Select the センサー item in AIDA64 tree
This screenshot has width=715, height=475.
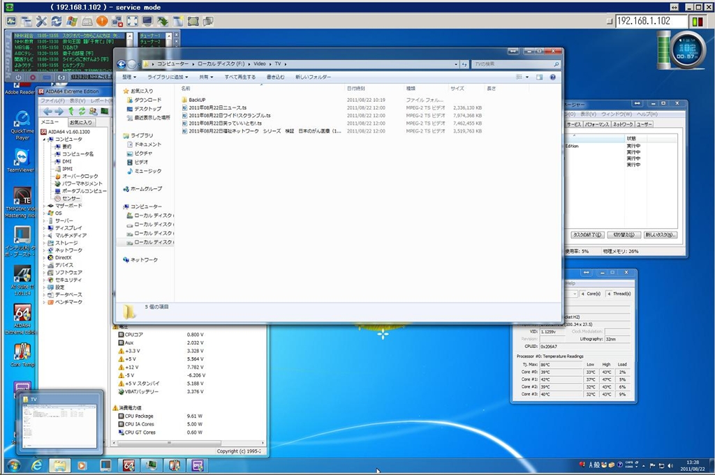tap(71, 198)
